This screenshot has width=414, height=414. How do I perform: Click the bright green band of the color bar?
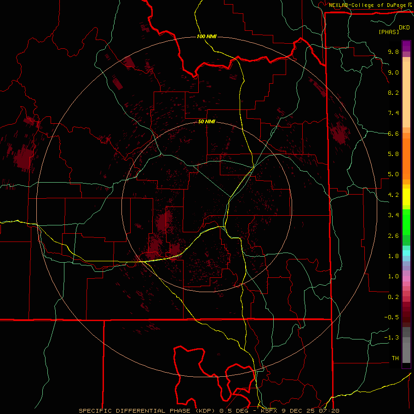point(406,221)
